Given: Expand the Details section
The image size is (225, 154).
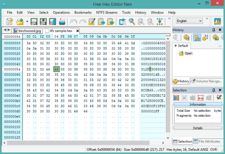Looking at the screenshot, I should pos(198,128).
